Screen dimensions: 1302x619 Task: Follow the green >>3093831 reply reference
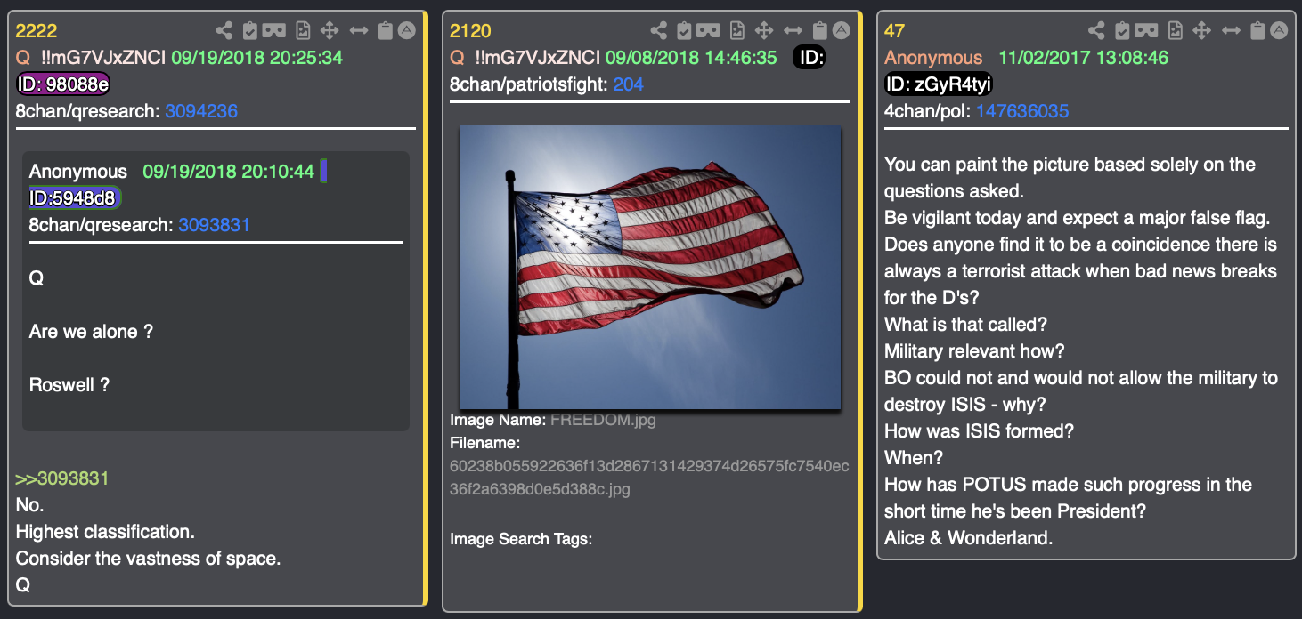(62, 478)
